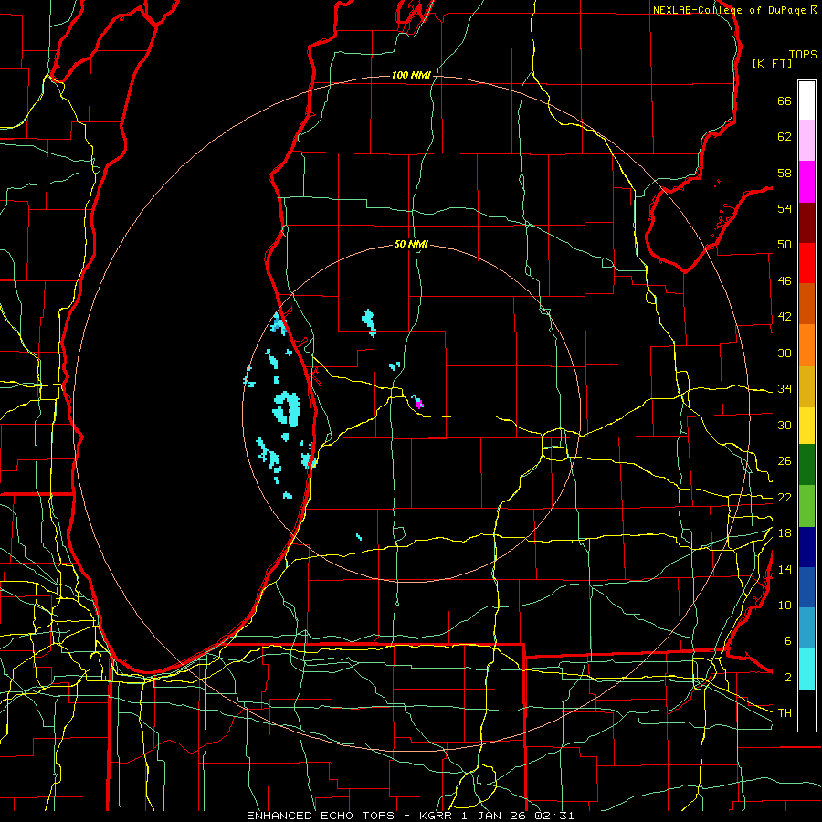The image size is (822, 822).
Task: Select the dark red legend swatch
Action: tap(806, 222)
